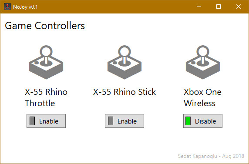Click the Game Controllers heading
This screenshot has height=164, width=249.
click(x=45, y=26)
